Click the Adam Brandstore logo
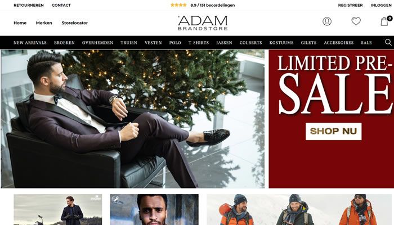 [203, 23]
